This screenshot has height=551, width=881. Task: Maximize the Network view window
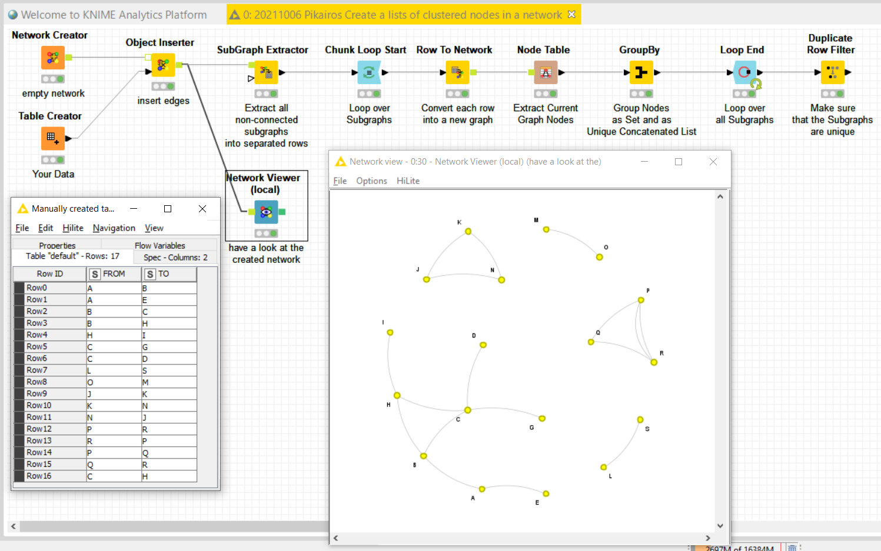(679, 162)
